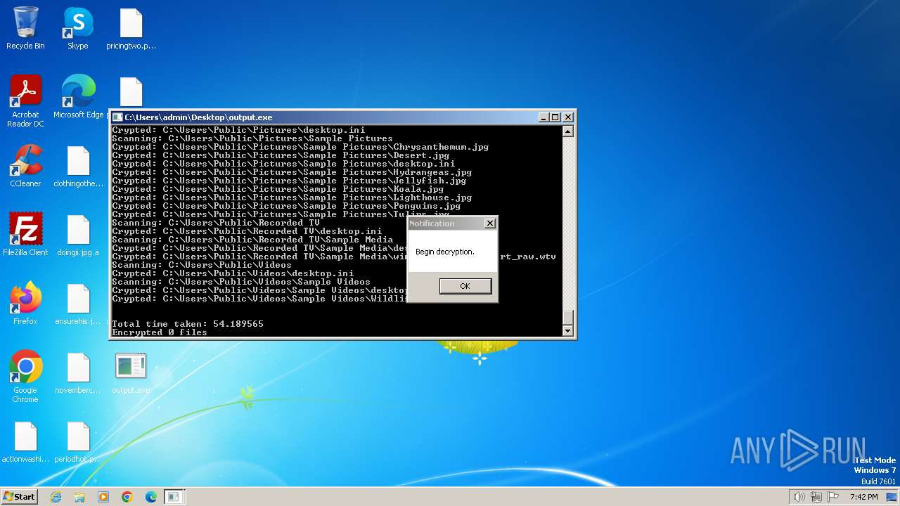Select the clothingothe file icon
This screenshot has width=900, height=506.
tap(78, 167)
